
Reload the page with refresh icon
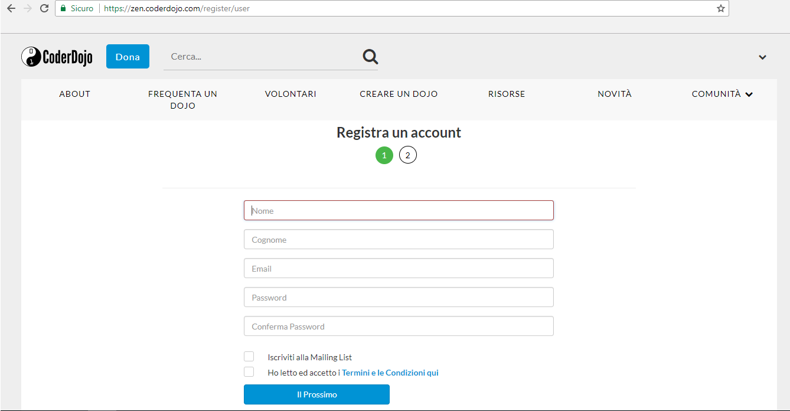click(44, 8)
